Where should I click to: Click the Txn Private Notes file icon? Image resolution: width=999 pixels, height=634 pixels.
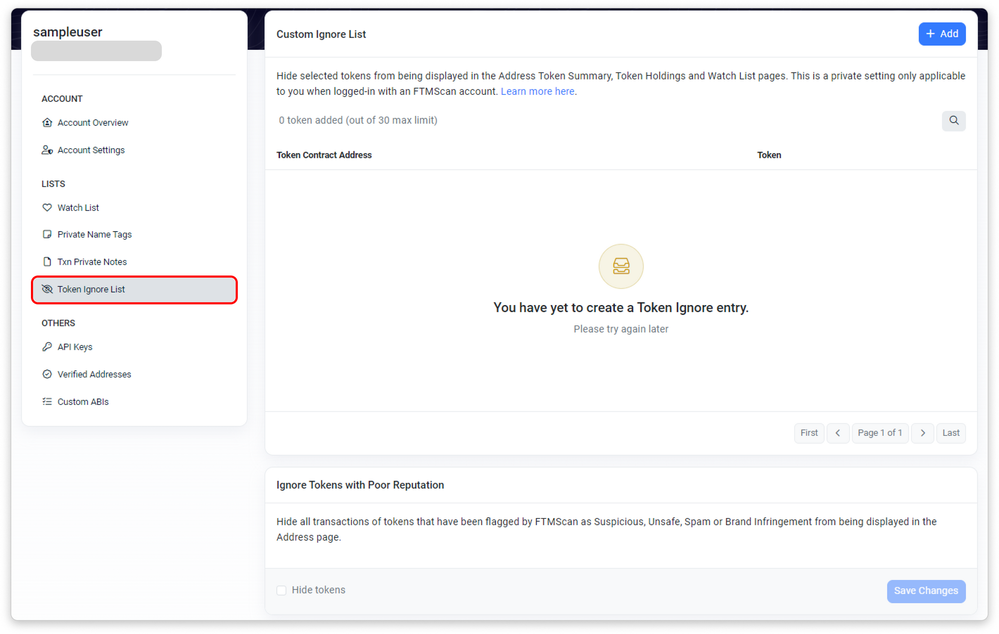(47, 262)
